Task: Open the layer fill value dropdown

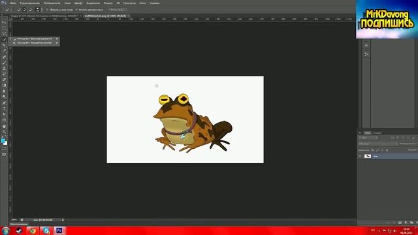Action: point(413,150)
